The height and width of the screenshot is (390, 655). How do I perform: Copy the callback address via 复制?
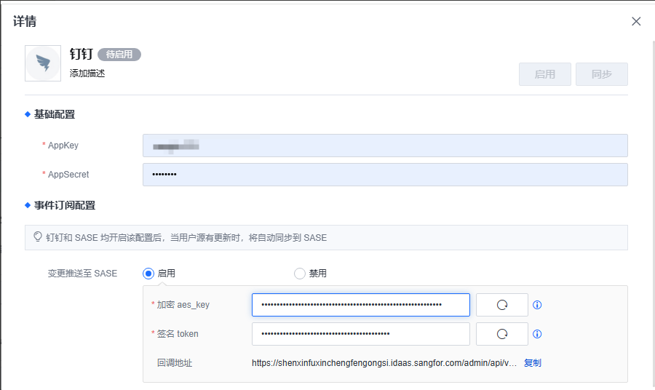pos(533,362)
